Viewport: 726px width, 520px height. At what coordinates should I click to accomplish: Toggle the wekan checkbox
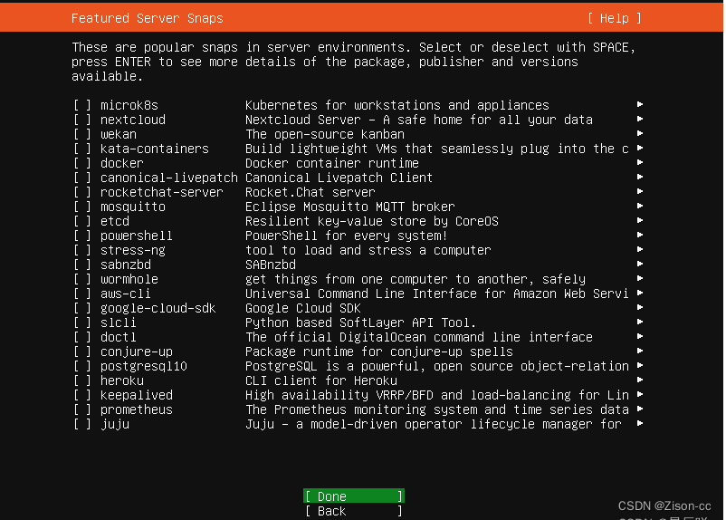(x=82, y=134)
